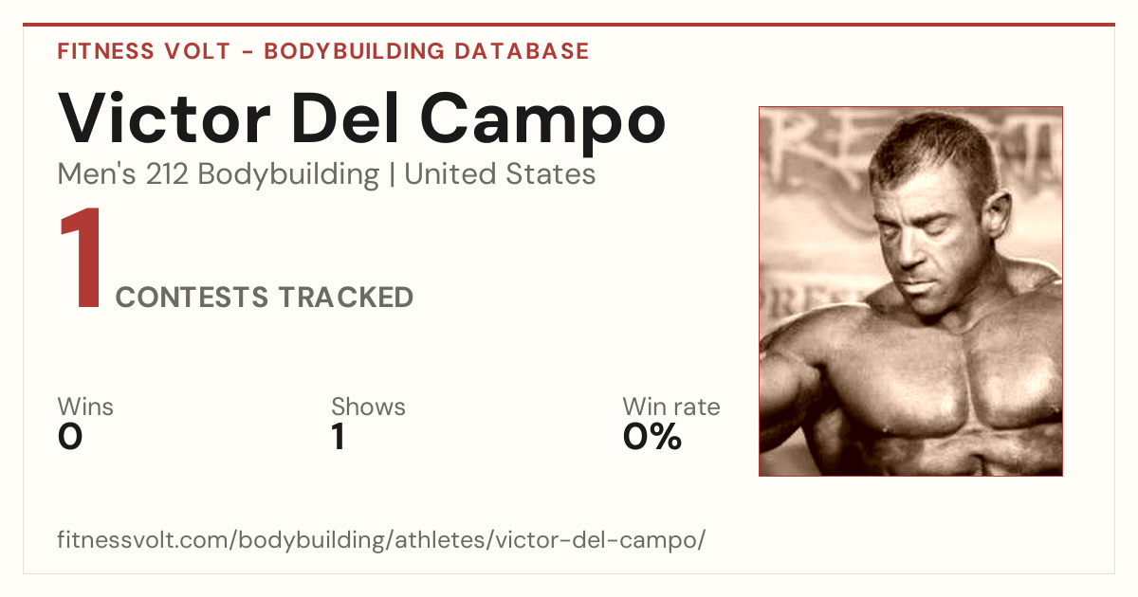The width and height of the screenshot is (1138, 597).
Task: Click the Wins value 0
Action: pyautogui.click(x=70, y=437)
